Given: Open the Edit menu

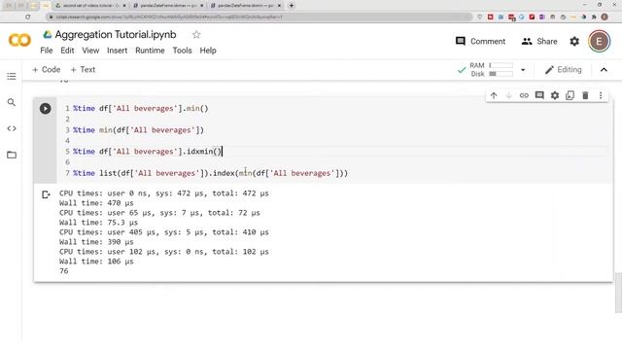Looking at the screenshot, I should click(67, 51).
